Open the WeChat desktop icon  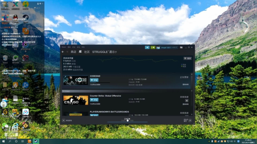(x=5, y=126)
